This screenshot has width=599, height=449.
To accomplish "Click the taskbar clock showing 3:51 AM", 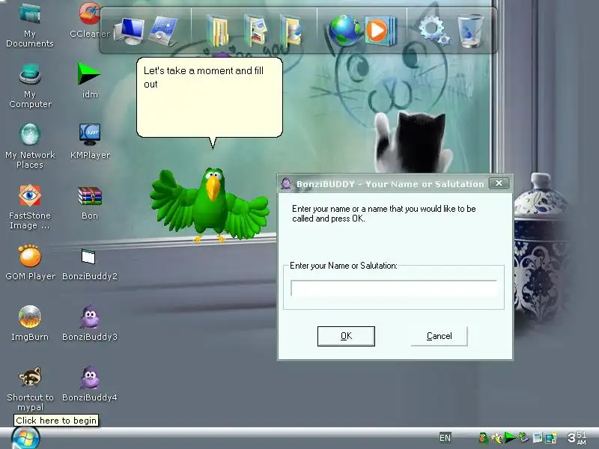I will click(577, 438).
